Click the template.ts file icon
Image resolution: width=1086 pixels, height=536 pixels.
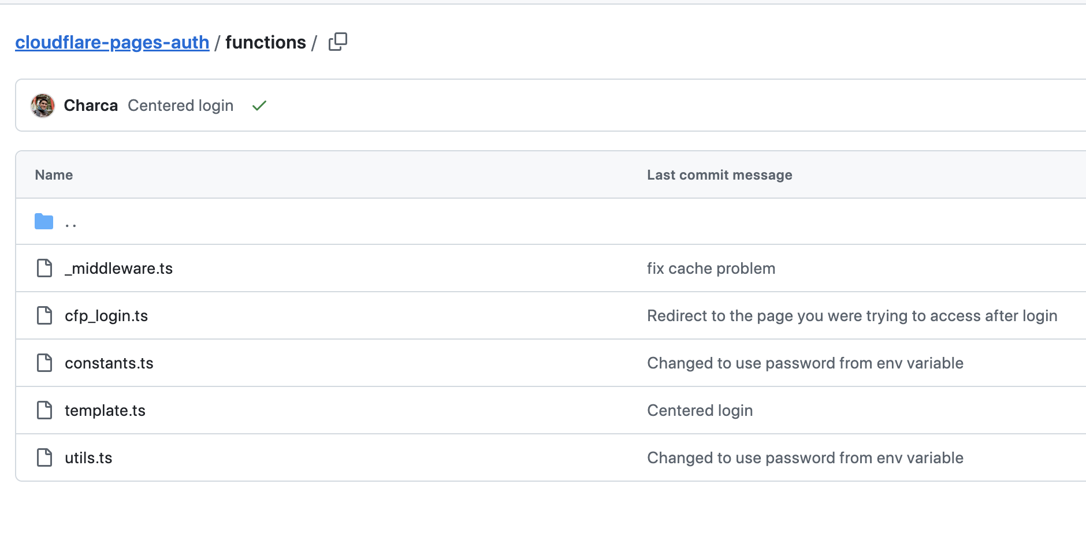pos(44,411)
